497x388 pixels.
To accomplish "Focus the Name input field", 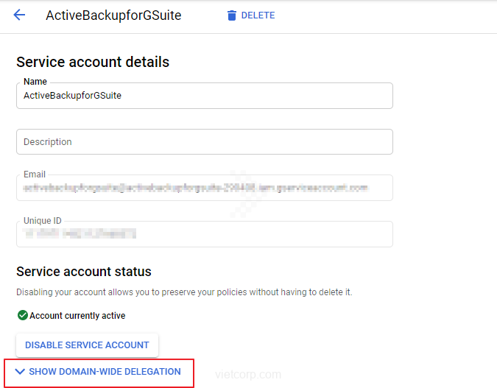I will click(x=204, y=96).
